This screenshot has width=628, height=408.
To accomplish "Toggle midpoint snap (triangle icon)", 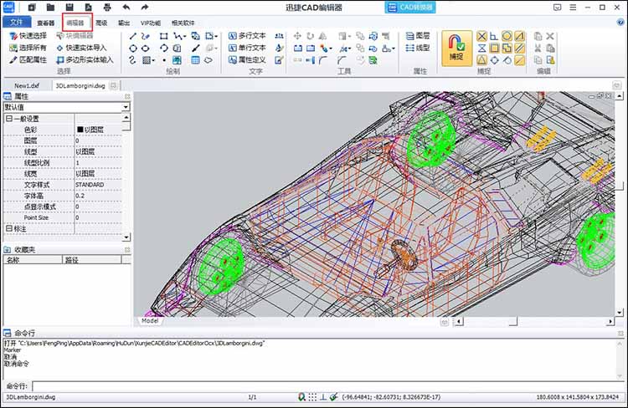I will pos(481,60).
